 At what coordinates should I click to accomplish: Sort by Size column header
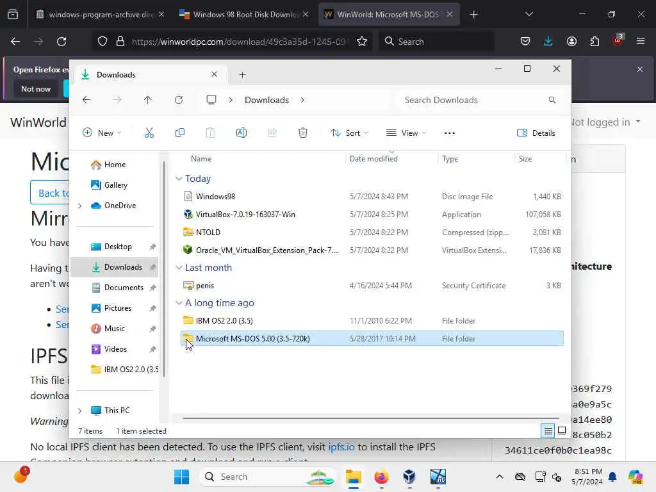click(525, 159)
